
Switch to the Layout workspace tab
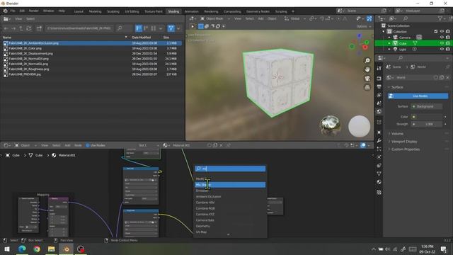(79, 11)
